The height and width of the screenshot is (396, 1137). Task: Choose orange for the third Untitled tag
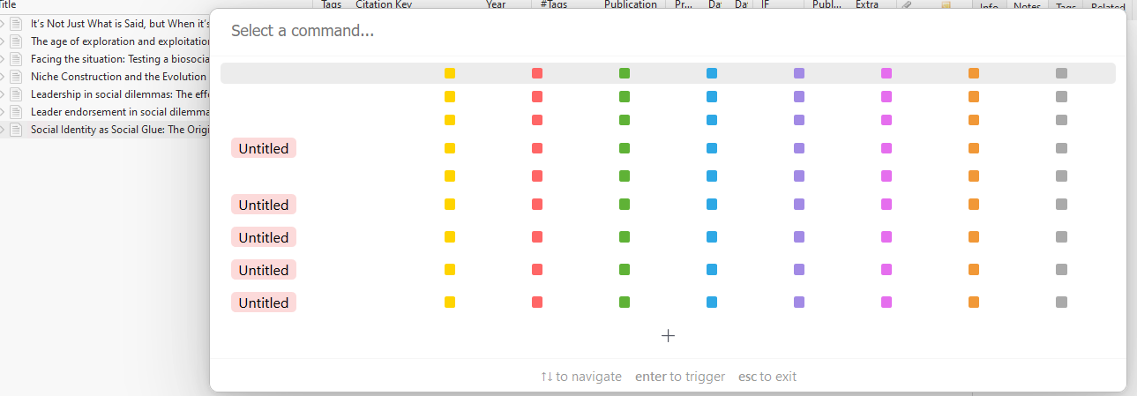pyautogui.click(x=974, y=237)
